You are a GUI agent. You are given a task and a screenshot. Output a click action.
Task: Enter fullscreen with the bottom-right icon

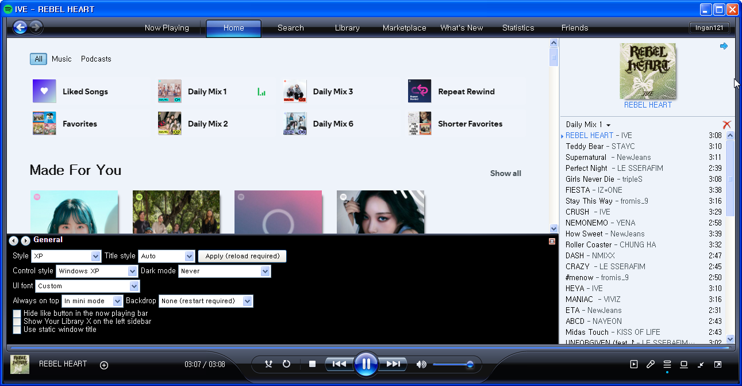(x=718, y=364)
